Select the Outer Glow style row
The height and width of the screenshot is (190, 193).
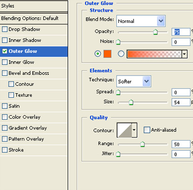pyautogui.click(x=34, y=51)
